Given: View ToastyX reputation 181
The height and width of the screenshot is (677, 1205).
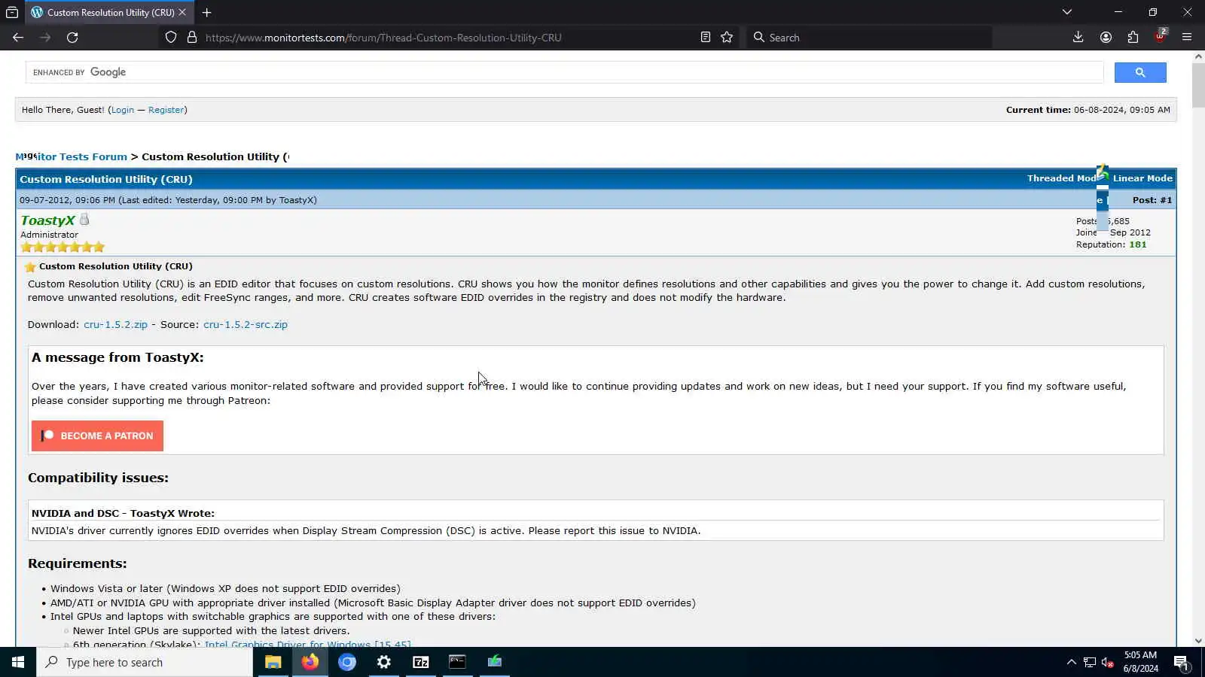Looking at the screenshot, I should pyautogui.click(x=1137, y=244).
